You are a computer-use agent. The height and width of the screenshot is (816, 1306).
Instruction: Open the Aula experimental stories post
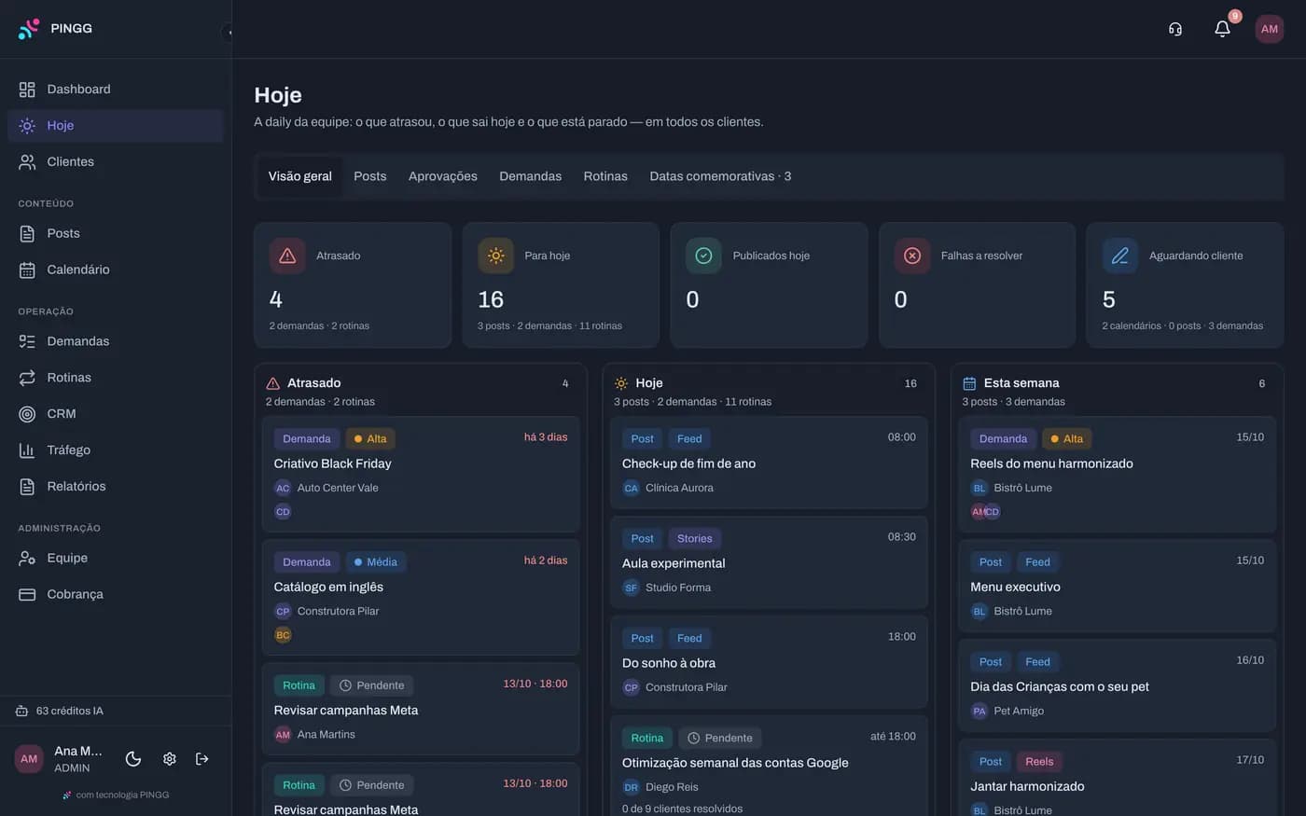pos(769,562)
